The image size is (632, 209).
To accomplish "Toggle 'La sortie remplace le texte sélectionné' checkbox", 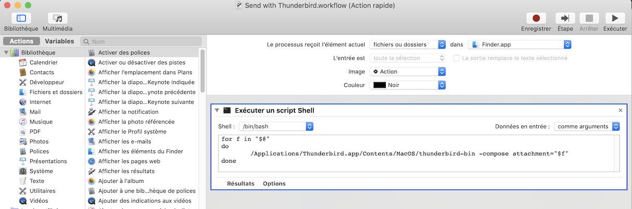I will click(456, 58).
